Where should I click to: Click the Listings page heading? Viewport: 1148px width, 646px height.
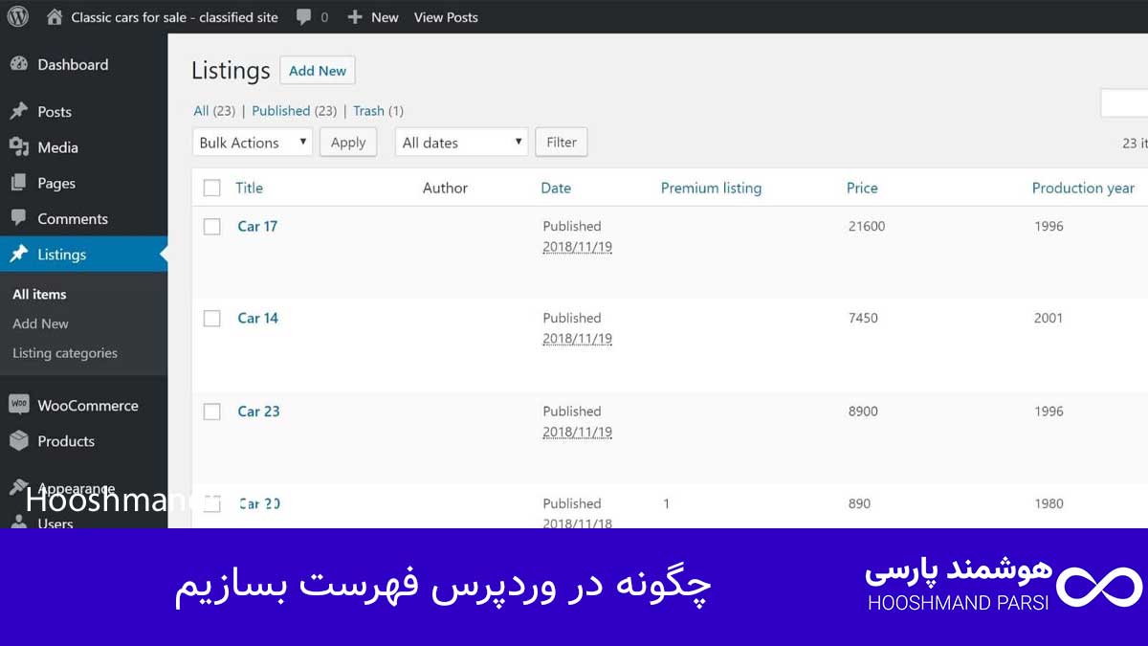point(231,71)
